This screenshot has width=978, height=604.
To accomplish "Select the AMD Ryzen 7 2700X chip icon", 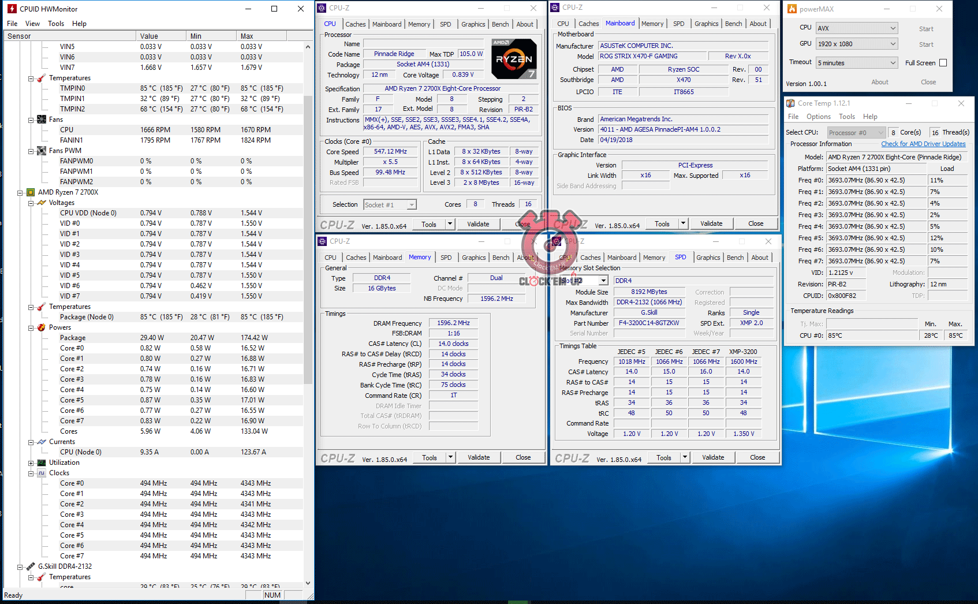I will [x=31, y=192].
